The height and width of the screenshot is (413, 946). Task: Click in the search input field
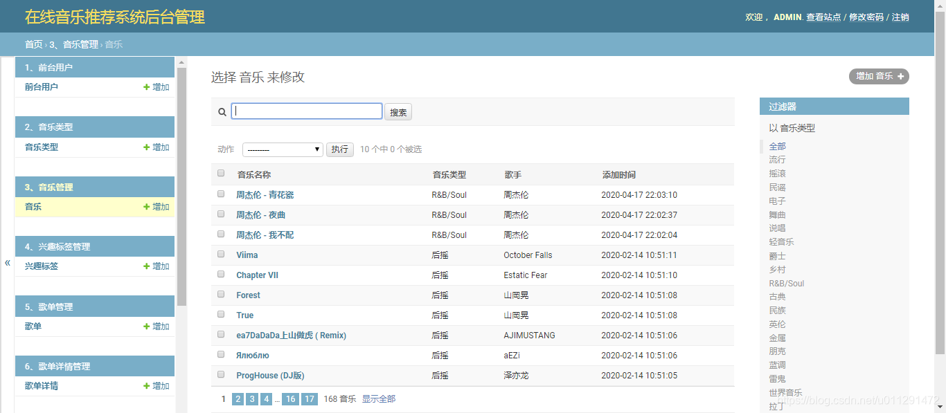[307, 111]
